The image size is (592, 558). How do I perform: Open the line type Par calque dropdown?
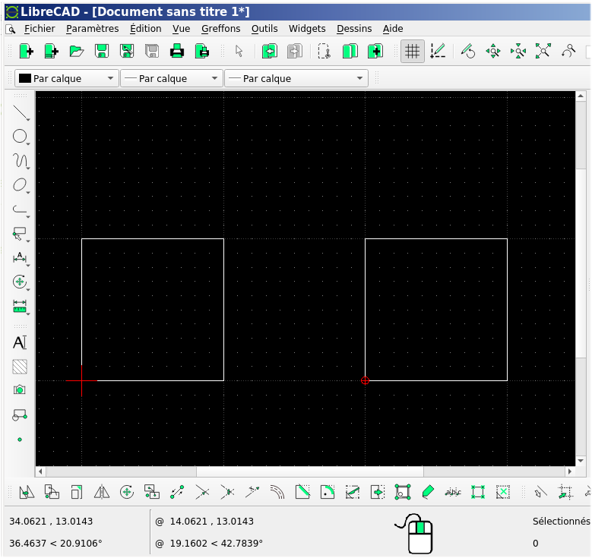(296, 78)
